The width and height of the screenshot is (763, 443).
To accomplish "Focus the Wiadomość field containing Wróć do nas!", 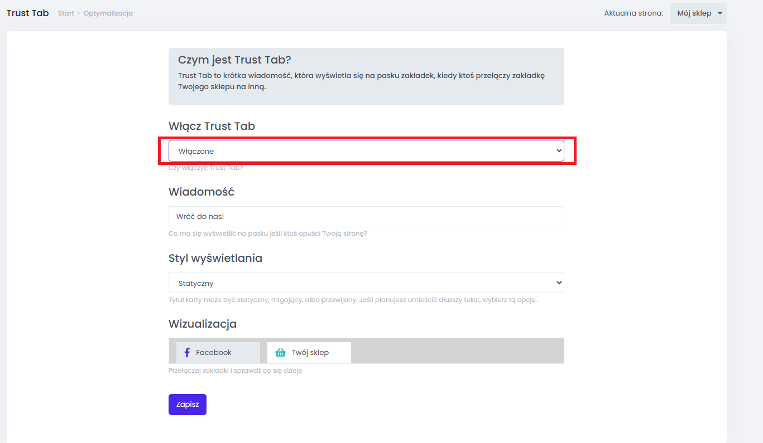I will [x=366, y=217].
